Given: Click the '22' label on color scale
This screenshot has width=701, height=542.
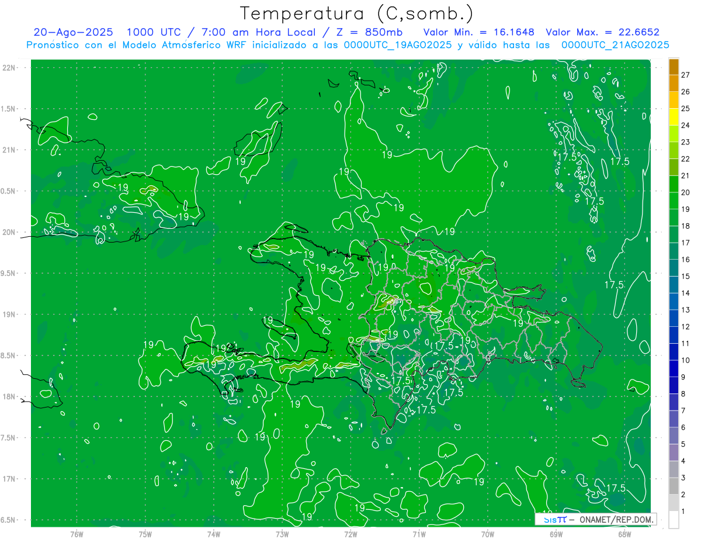Looking at the screenshot, I should tap(685, 159).
